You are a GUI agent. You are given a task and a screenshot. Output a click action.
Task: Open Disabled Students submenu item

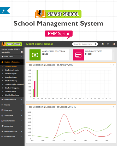pos(12,95)
